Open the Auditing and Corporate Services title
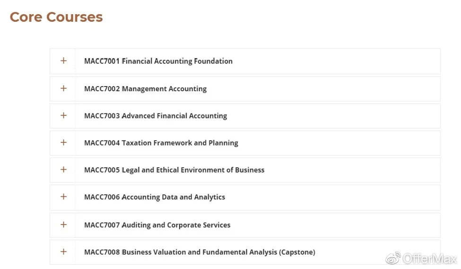Image resolution: width=461 pixels, height=269 pixels. click(x=176, y=225)
